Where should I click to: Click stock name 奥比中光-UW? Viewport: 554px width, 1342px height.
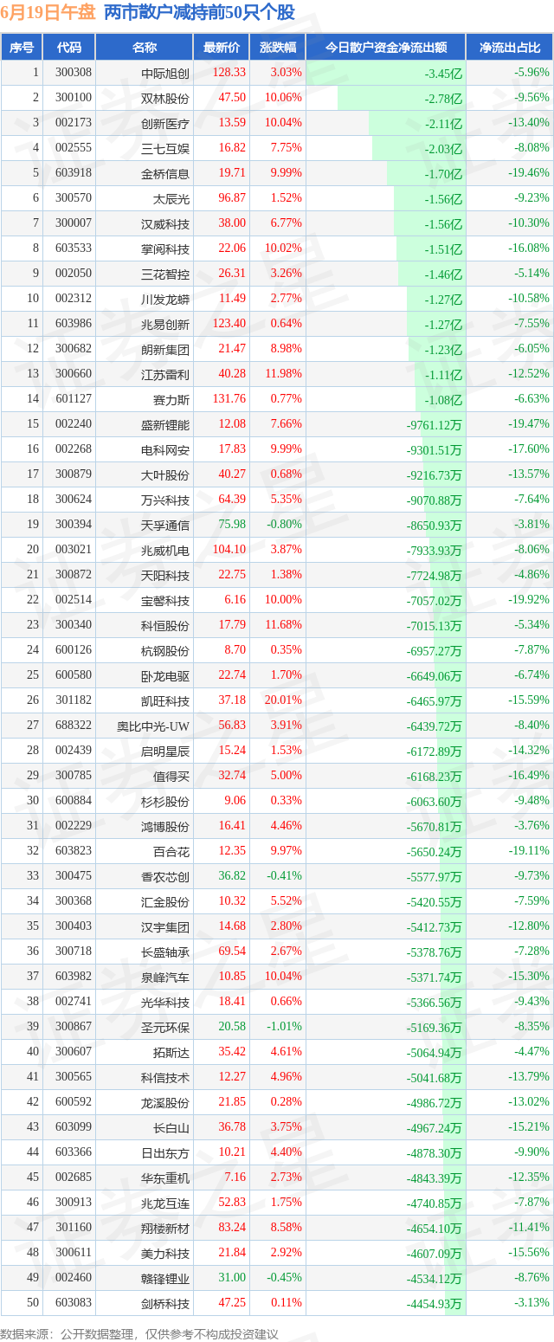click(x=153, y=726)
